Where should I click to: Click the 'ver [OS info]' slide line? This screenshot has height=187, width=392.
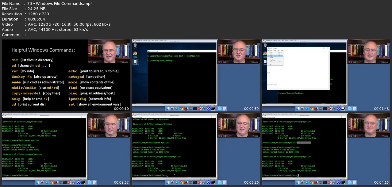(23, 71)
